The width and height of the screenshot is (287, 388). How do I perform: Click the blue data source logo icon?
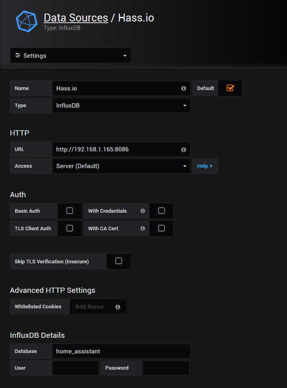point(26,21)
